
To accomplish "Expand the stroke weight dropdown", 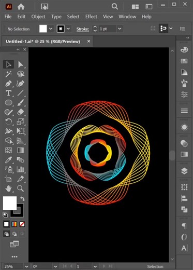I will point(120,29).
